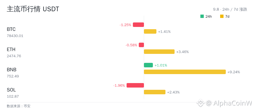Click the Binance watermark logo icon
Image resolution: width=254 pixels, height=110 pixels.
200,103
